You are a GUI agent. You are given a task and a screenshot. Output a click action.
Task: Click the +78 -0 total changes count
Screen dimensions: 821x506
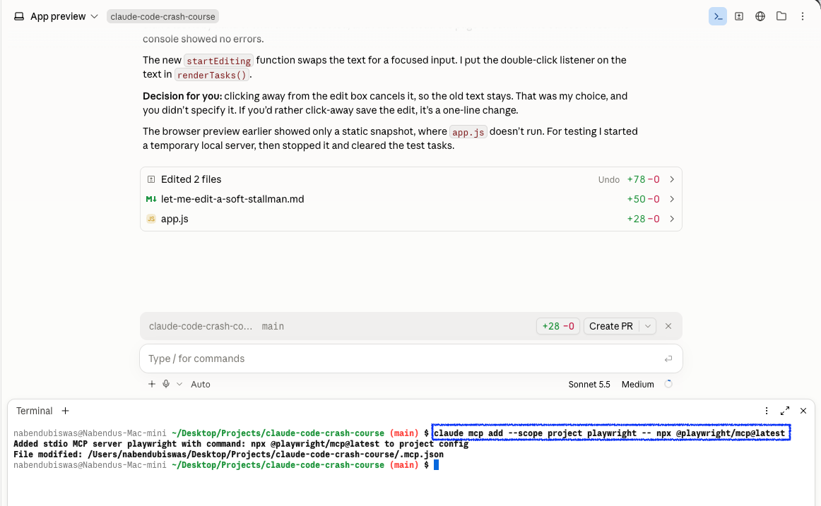click(x=643, y=179)
